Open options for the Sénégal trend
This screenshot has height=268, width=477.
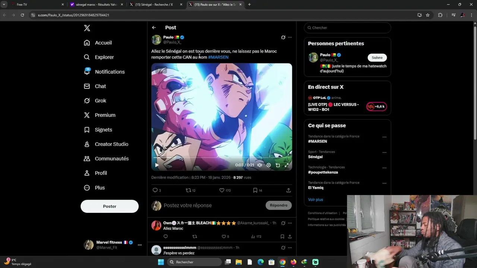[x=384, y=152]
